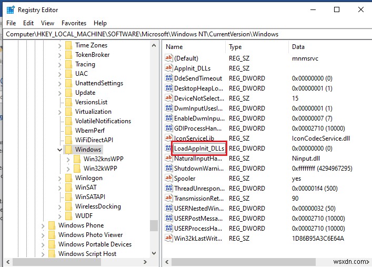Select the WinSATAPI key

[90, 196]
